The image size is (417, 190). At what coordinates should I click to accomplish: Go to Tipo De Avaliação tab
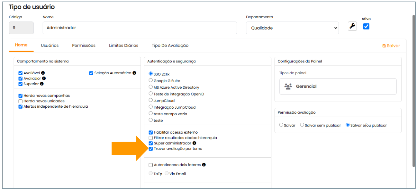tap(170, 45)
